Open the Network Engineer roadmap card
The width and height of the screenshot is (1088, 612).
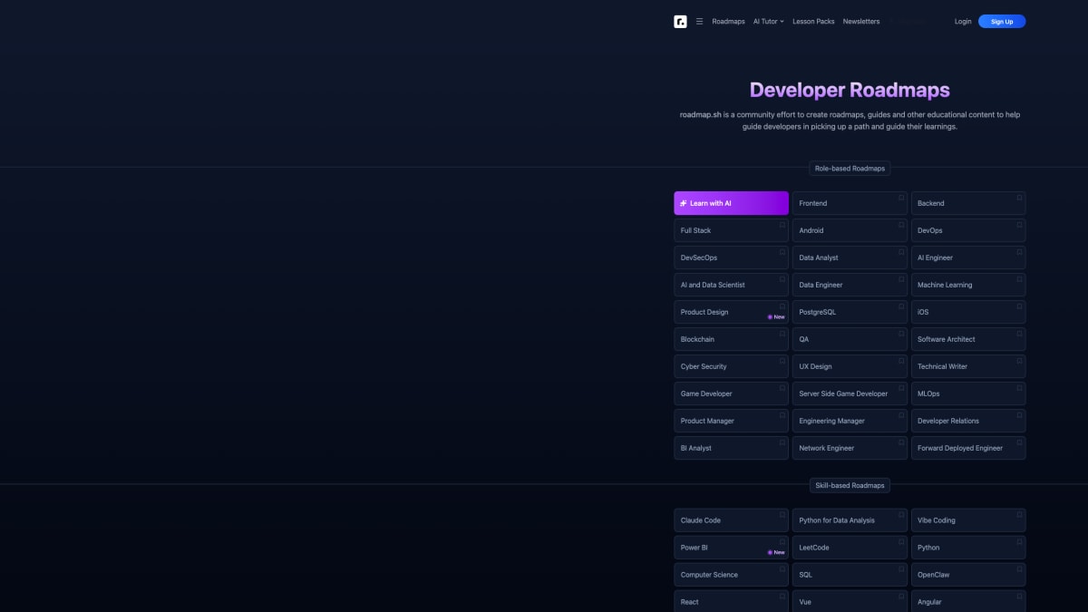click(x=850, y=448)
